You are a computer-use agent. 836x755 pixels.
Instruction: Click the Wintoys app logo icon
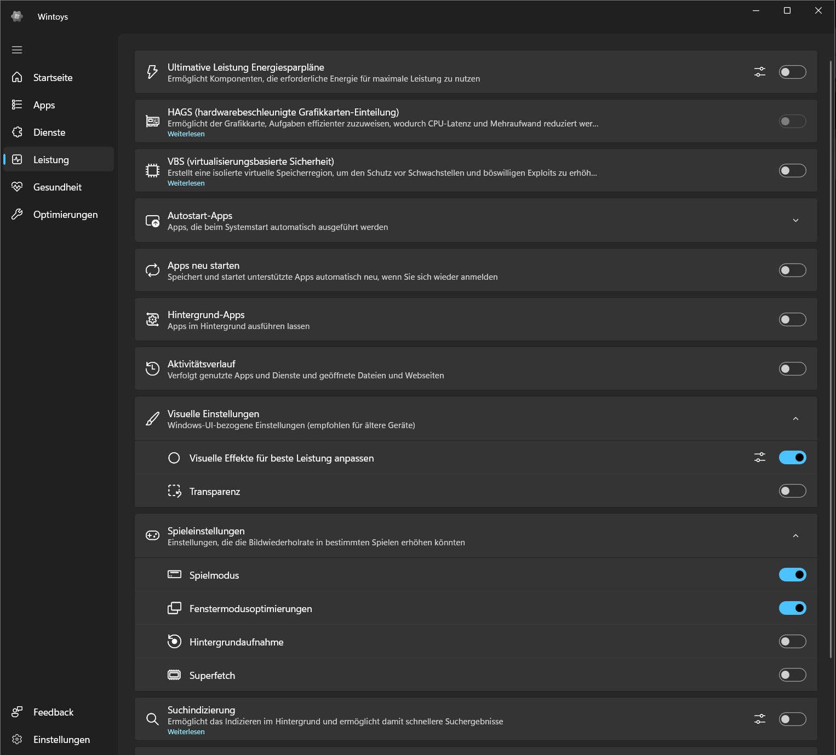click(17, 16)
